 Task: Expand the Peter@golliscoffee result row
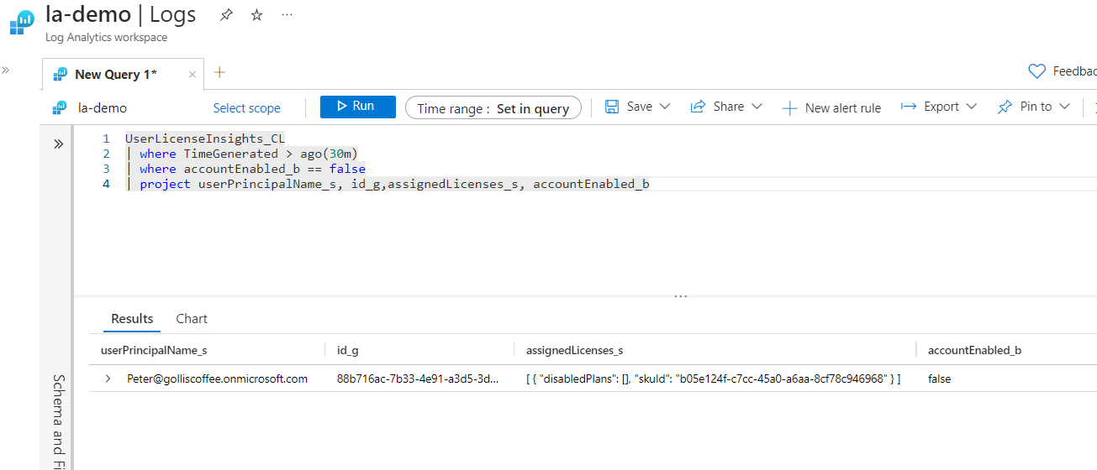click(x=108, y=379)
